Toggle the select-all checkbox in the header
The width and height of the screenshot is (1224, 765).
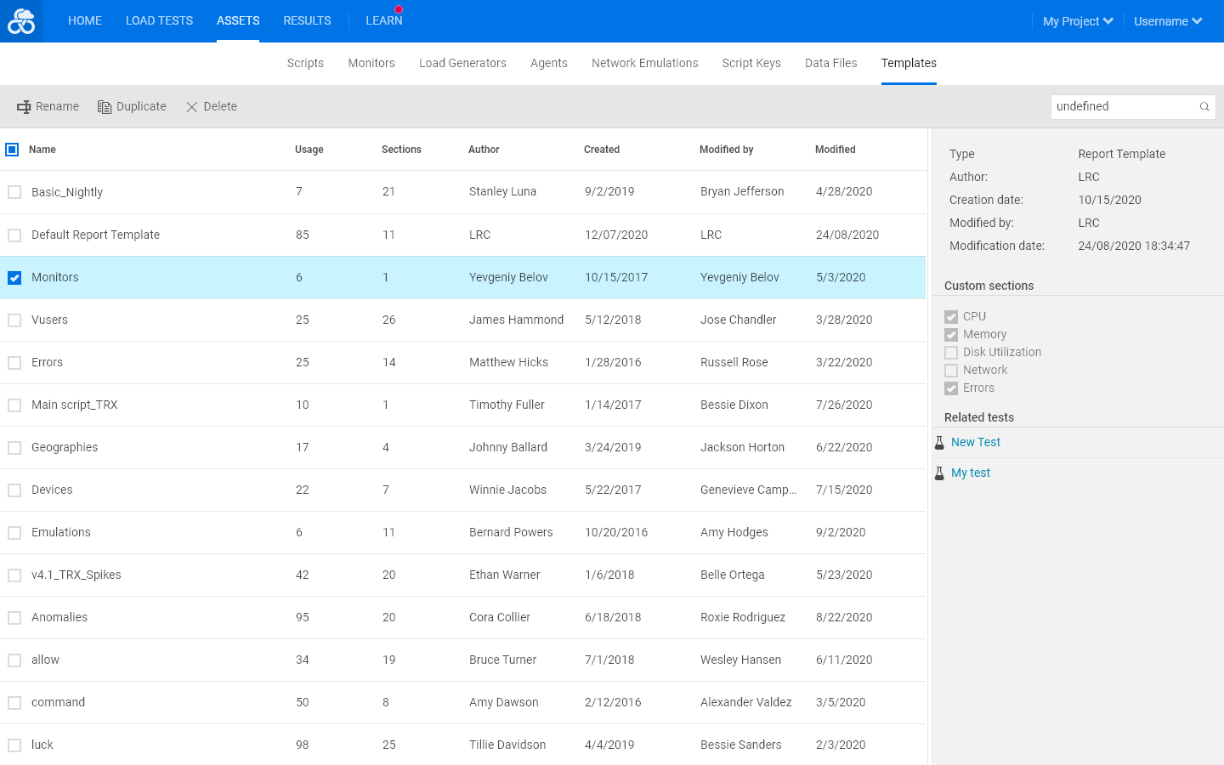[12, 150]
